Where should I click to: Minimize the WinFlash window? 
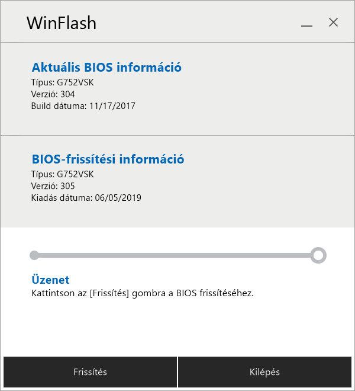[x=306, y=24]
